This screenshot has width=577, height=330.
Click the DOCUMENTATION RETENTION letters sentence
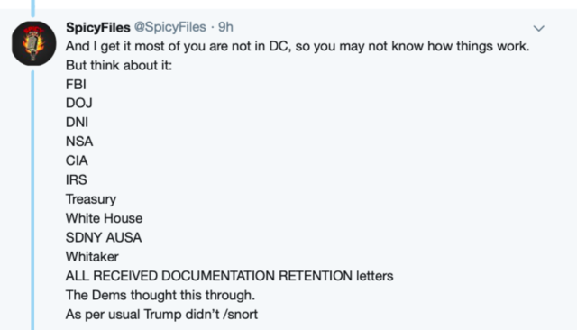point(230,276)
